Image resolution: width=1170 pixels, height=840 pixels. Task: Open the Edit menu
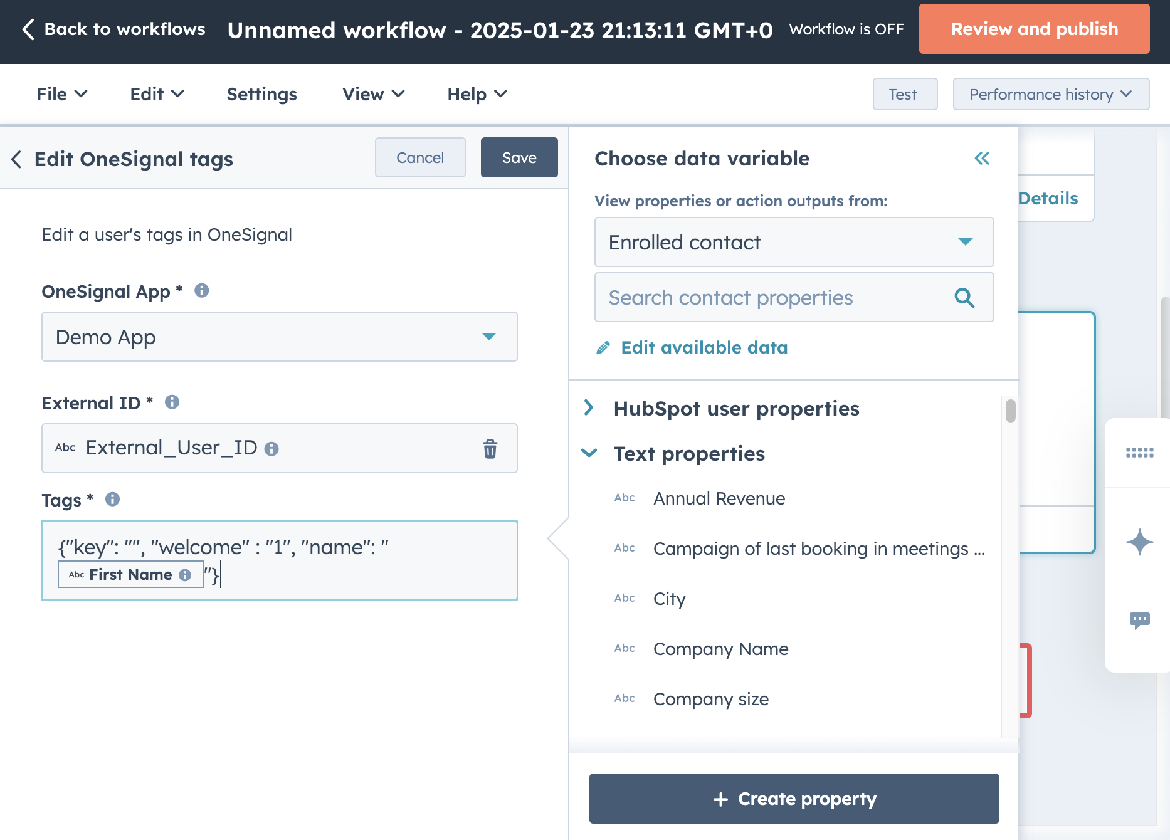(x=157, y=94)
